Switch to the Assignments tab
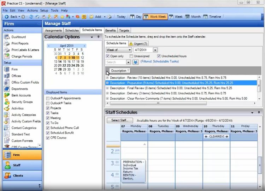Screen dimensions: 265x191 click(53, 31)
